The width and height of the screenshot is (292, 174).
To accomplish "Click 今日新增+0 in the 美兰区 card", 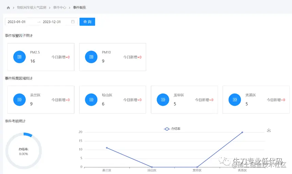I will point(61,100).
